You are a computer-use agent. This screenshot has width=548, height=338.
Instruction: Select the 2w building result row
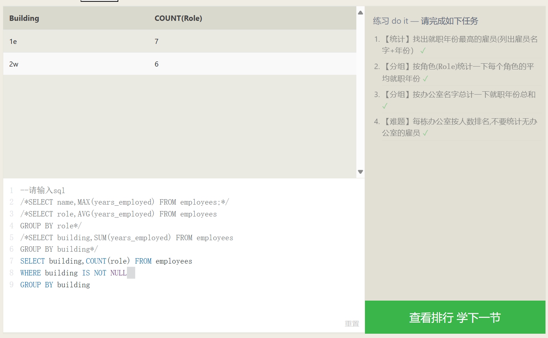pos(179,64)
